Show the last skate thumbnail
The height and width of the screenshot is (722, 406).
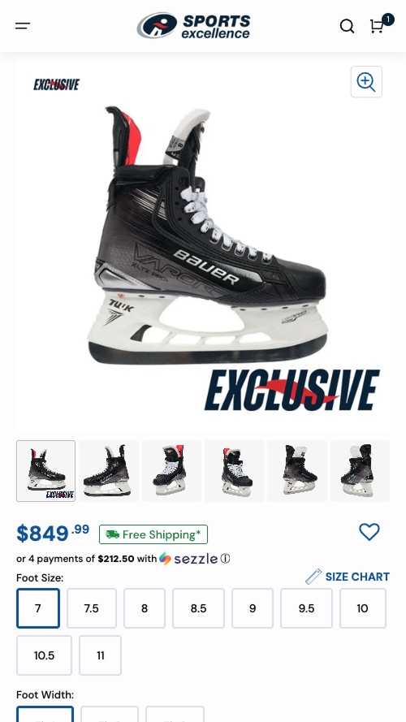point(360,470)
